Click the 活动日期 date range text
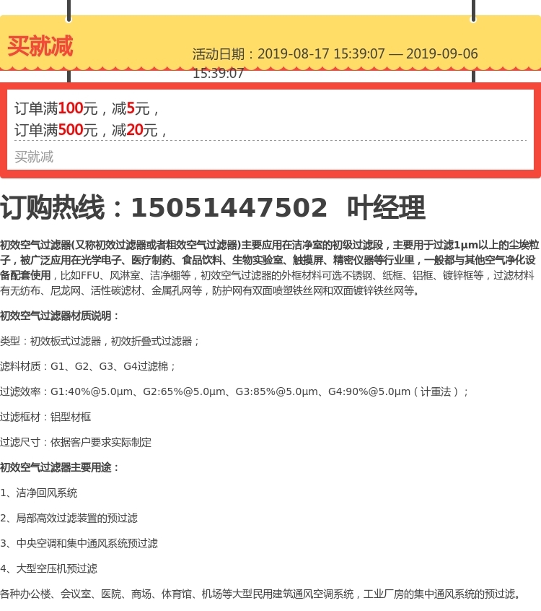The width and height of the screenshot is (541, 611). pyautogui.click(x=335, y=63)
